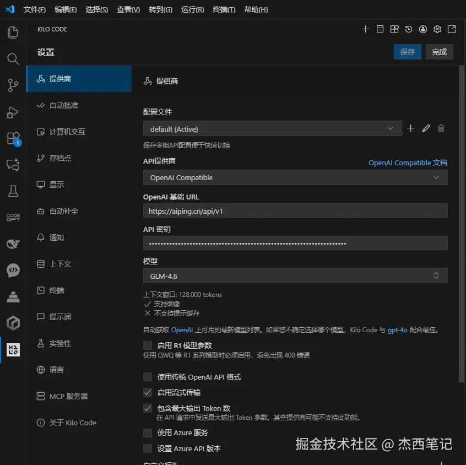Focus the API 密钥 field
466x465 pixels.
295,243
